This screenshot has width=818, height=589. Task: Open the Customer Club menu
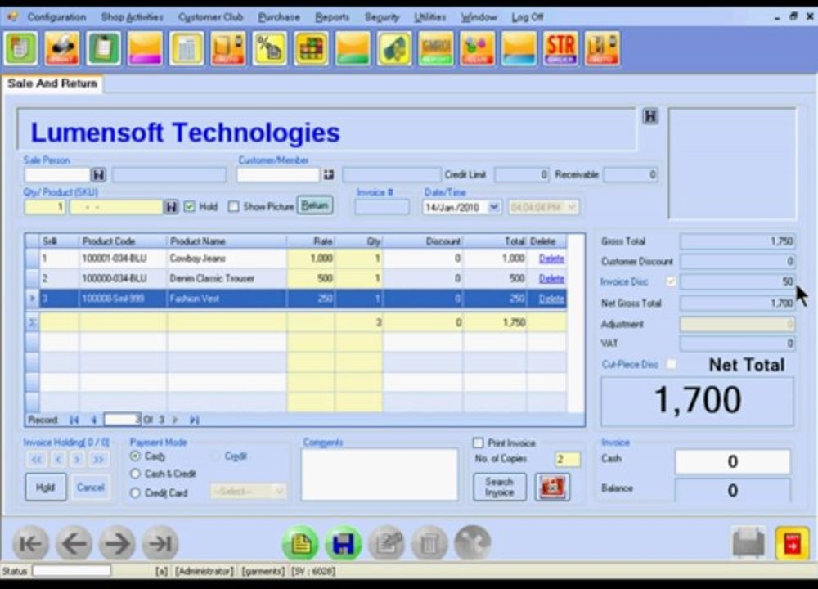pyautogui.click(x=211, y=17)
